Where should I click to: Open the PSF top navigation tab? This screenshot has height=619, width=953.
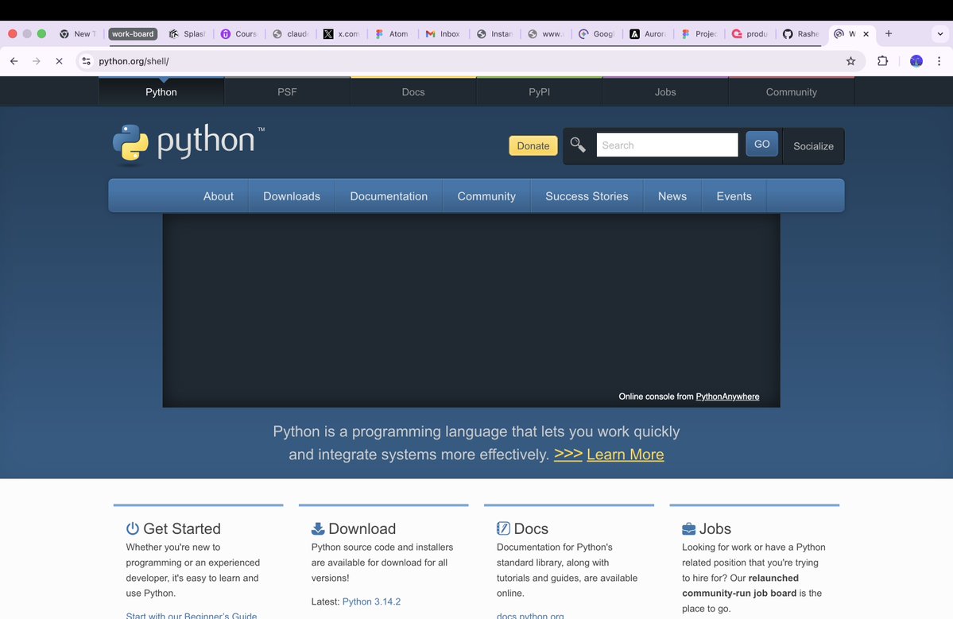[x=287, y=91]
